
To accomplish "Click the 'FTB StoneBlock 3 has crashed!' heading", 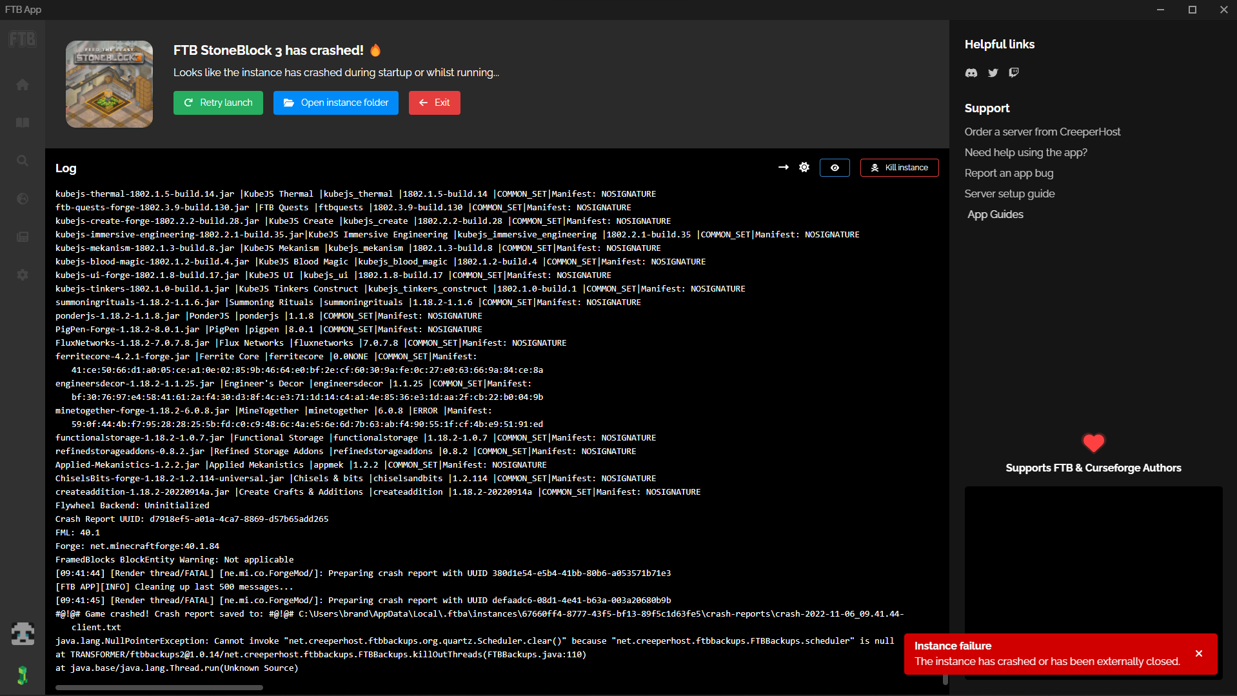I will tap(268, 50).
